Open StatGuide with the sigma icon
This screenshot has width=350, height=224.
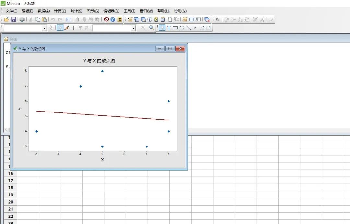click(x=119, y=19)
